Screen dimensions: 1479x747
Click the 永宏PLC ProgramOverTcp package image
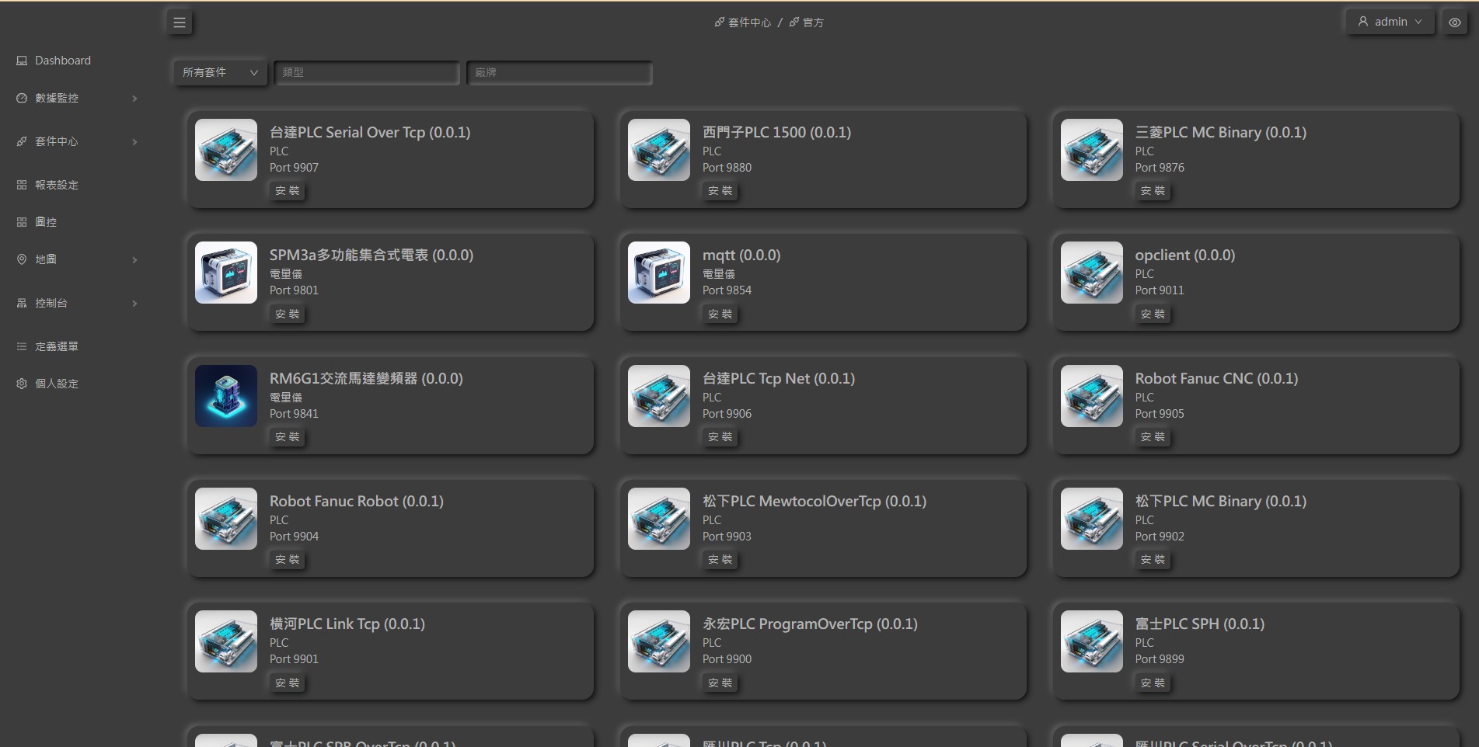tap(659, 641)
